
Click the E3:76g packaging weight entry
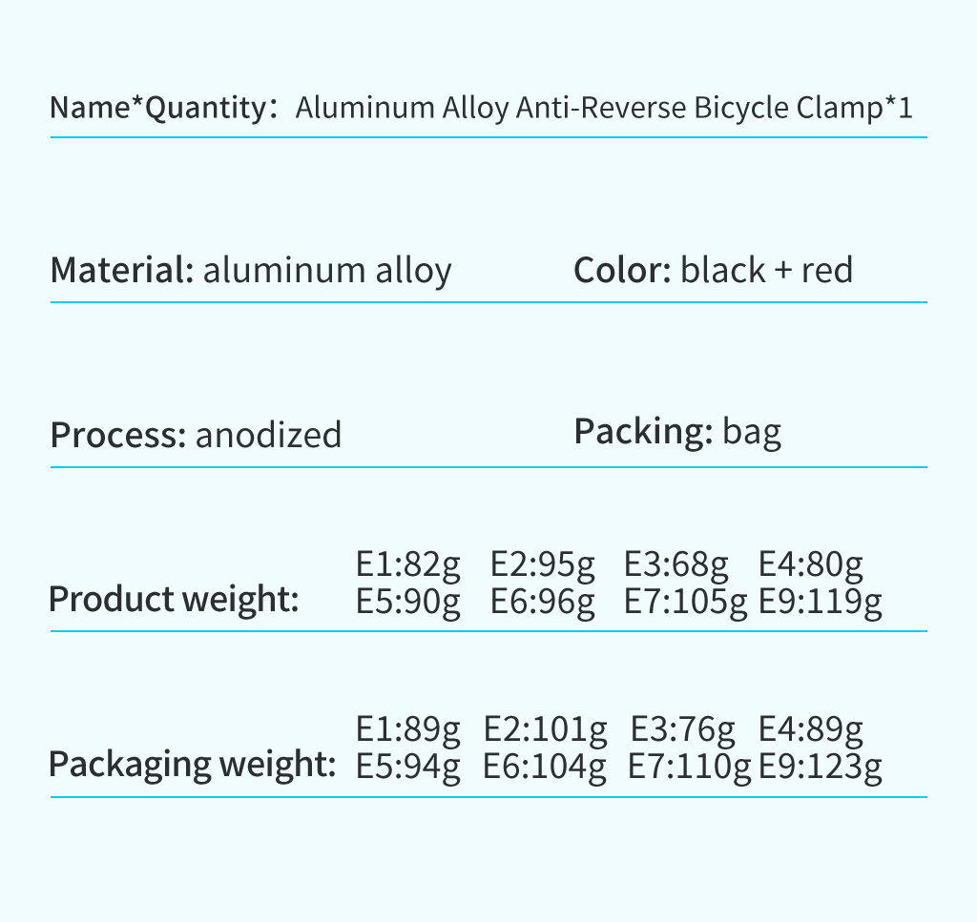point(683,729)
